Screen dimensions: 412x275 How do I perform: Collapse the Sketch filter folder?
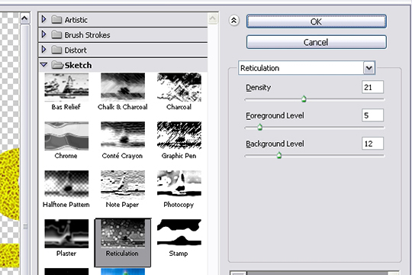[x=43, y=65]
